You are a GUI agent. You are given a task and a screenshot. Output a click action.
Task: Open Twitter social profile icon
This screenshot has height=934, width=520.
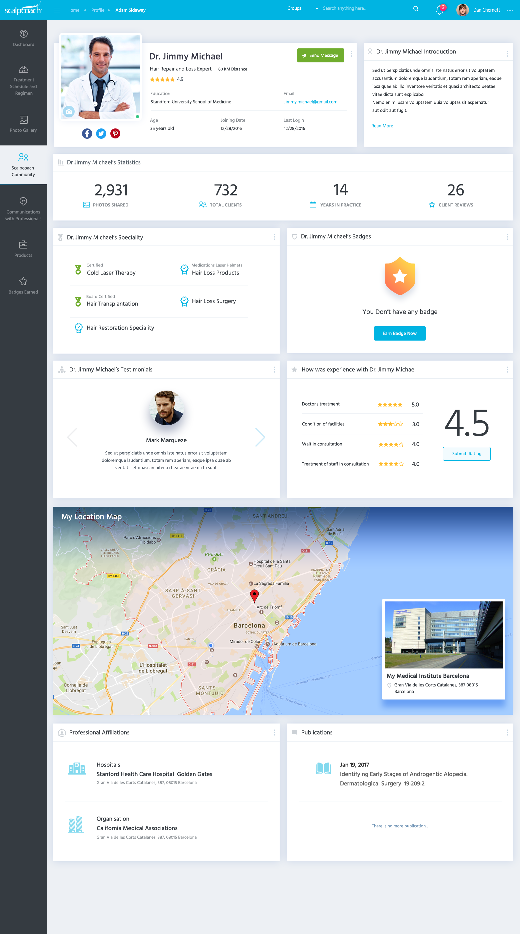click(101, 133)
